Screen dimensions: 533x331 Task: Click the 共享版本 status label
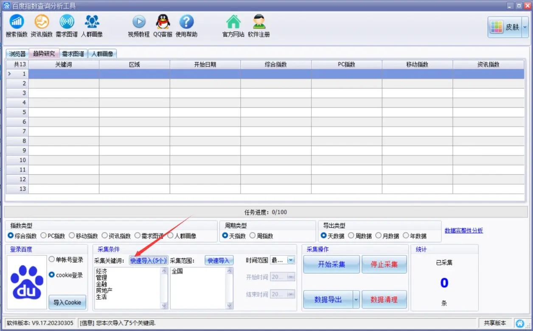[x=495, y=323]
